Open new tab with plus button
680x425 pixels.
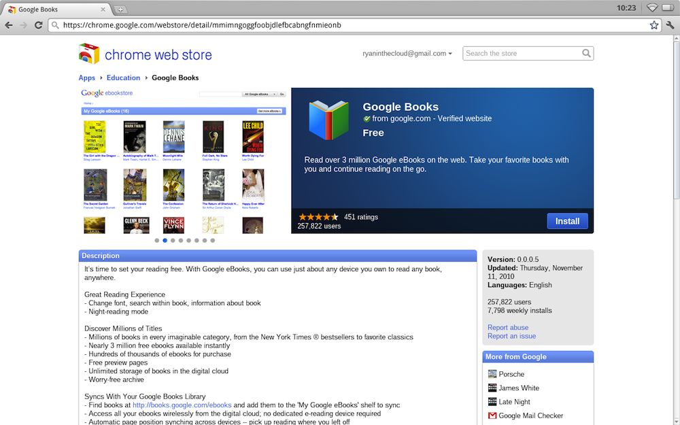click(x=120, y=10)
